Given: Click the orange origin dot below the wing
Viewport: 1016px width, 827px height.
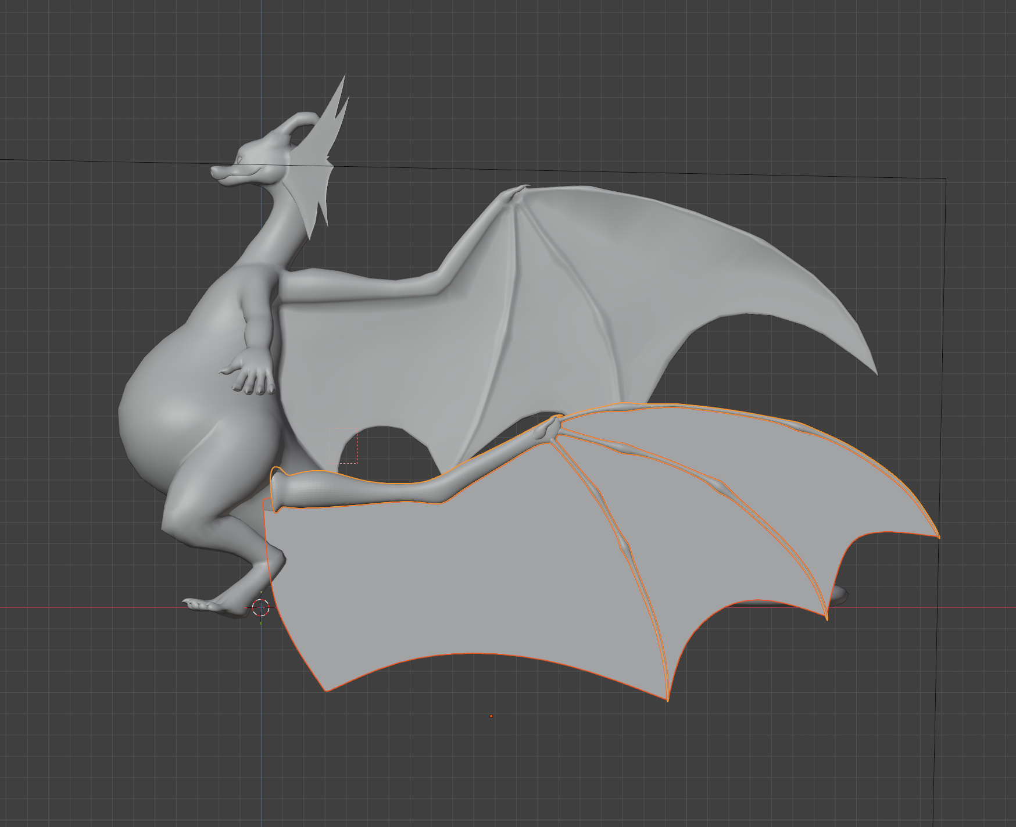Looking at the screenshot, I should point(491,716).
